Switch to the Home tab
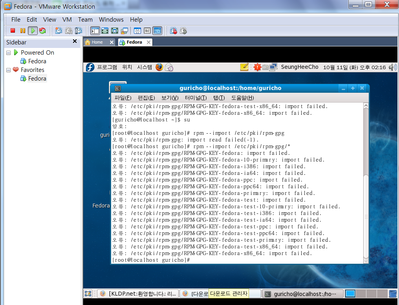 point(97,42)
